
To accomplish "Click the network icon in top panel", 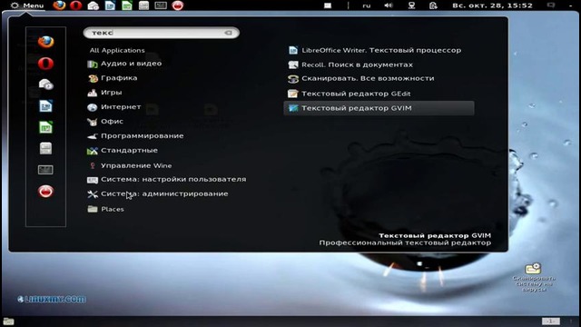I will pyautogui.click(x=411, y=5).
